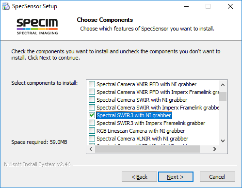Image resolution: width=242 pixels, height=188 pixels.
Task: Click the Next button to continue
Action: [176, 177]
